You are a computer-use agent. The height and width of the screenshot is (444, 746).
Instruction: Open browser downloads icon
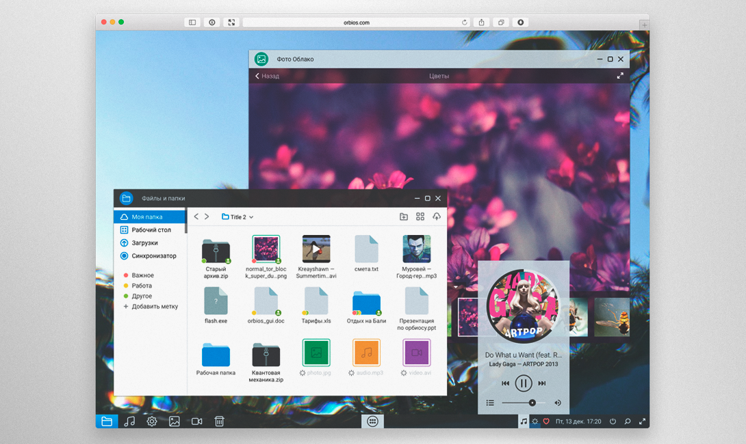[x=520, y=23]
